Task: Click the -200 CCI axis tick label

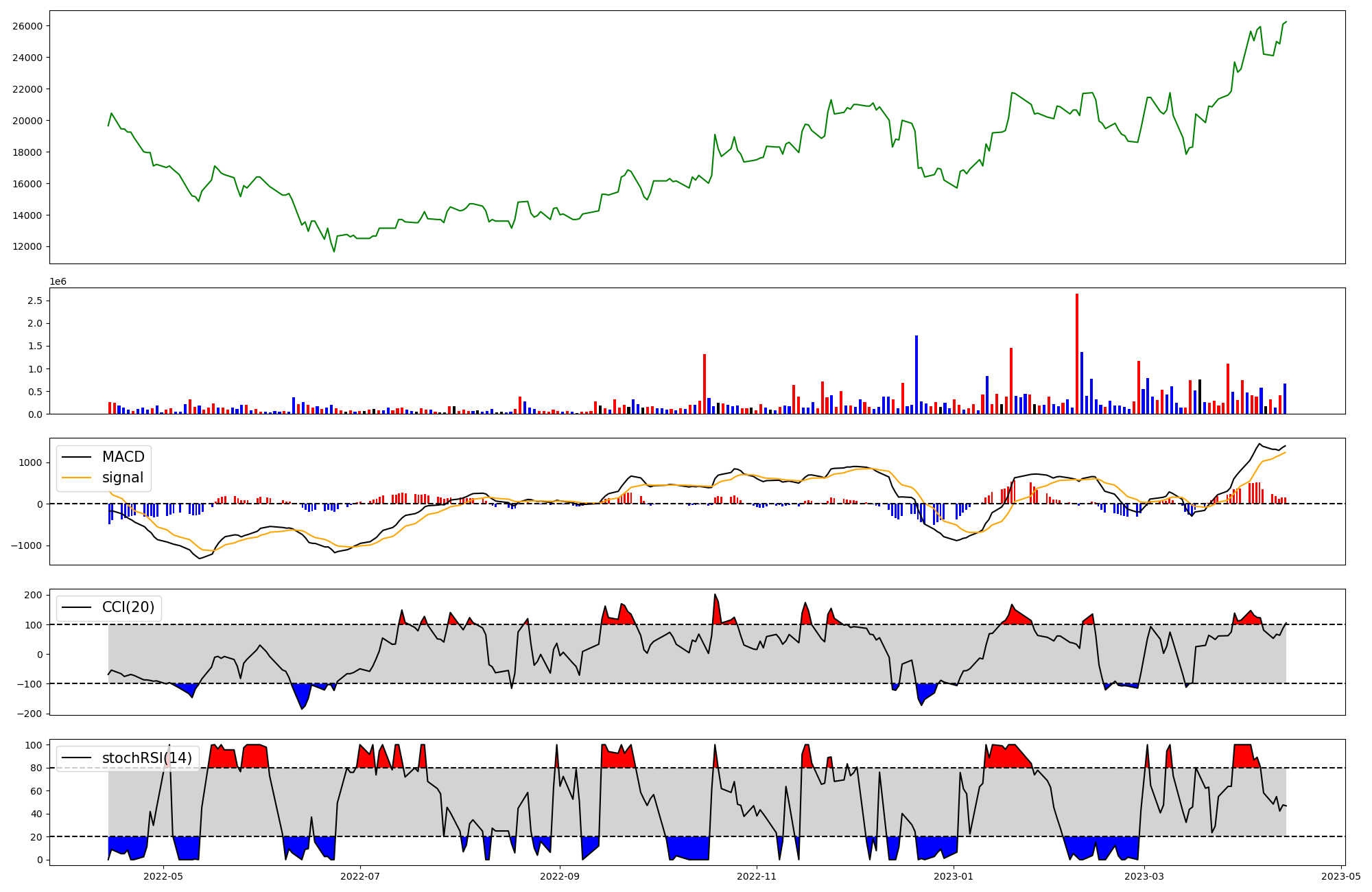Action: [31, 714]
